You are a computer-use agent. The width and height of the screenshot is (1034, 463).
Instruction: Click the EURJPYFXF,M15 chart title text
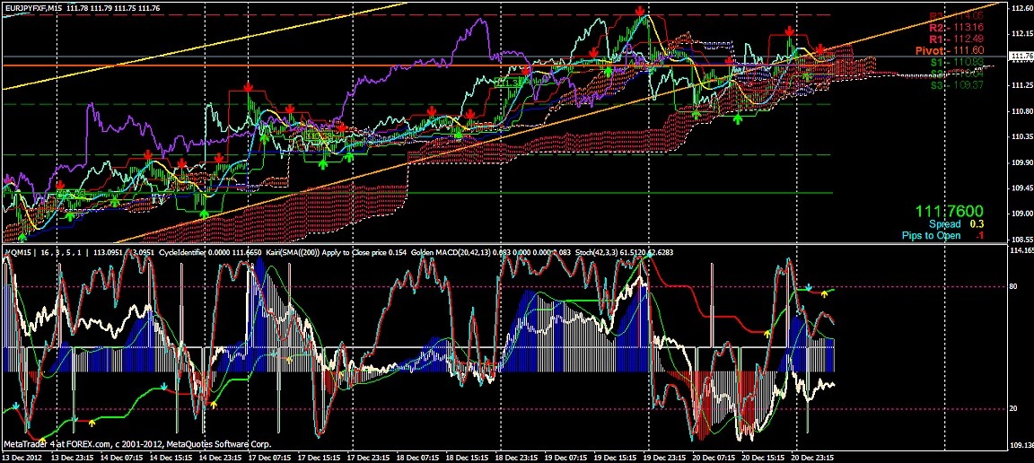coord(38,7)
